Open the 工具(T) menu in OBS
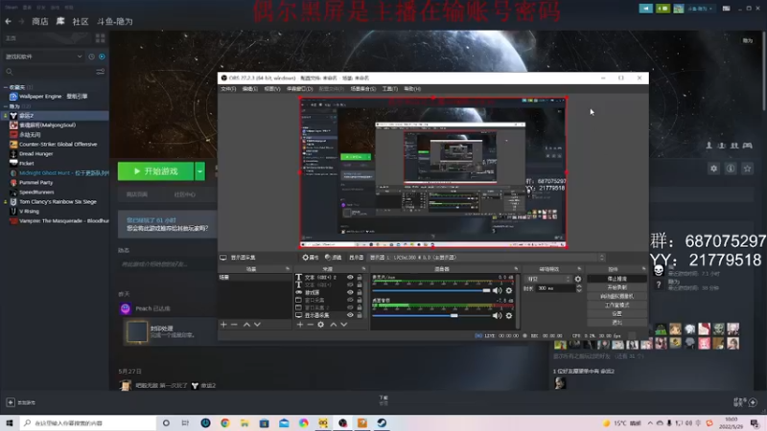Image resolution: width=767 pixels, height=431 pixels. pos(390,89)
